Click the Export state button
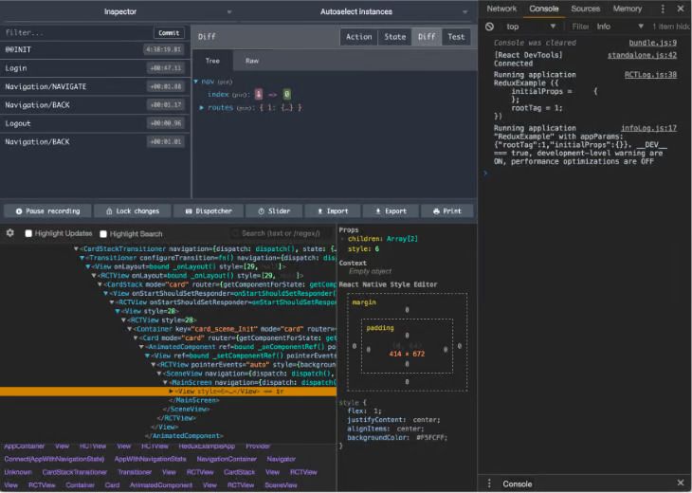 [x=391, y=211]
